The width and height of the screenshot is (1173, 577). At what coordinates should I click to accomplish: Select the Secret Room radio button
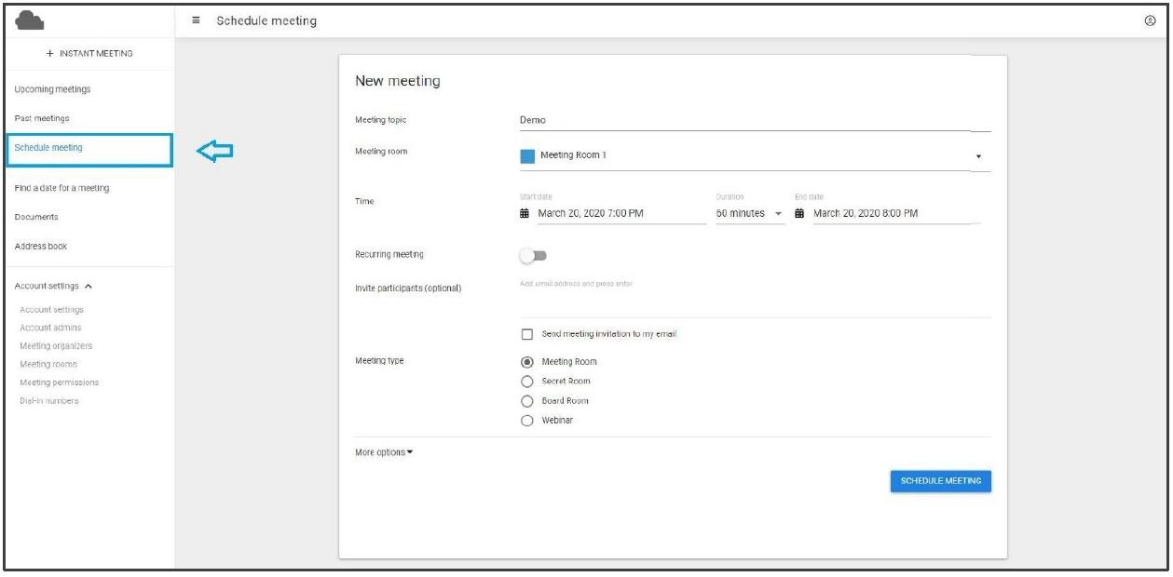(527, 382)
